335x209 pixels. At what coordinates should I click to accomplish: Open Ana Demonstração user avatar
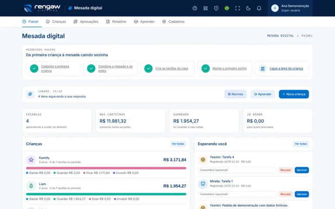click(275, 8)
